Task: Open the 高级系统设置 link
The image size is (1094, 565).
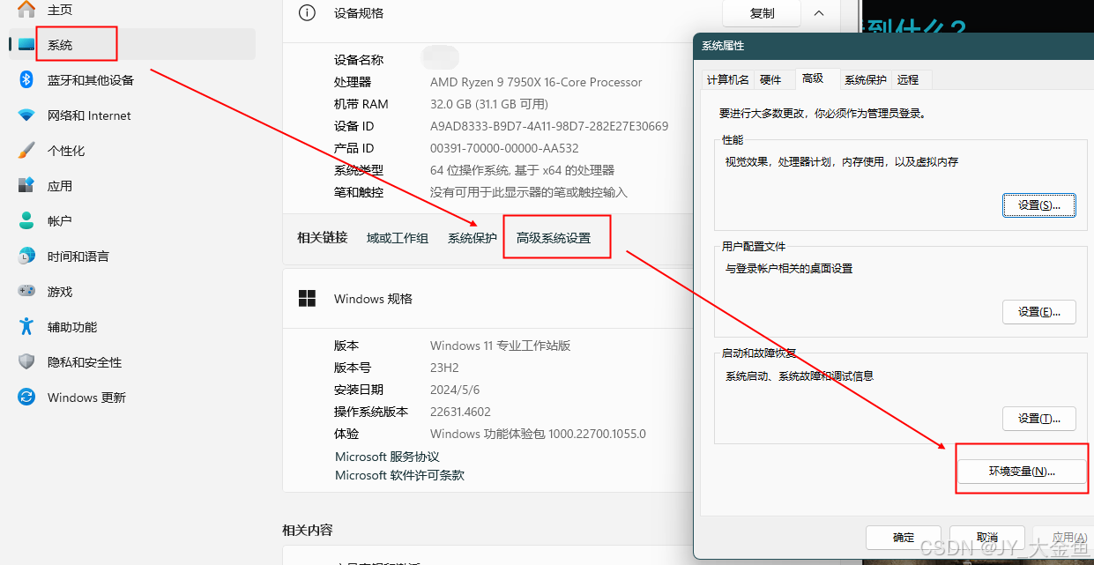Action: [x=554, y=238]
